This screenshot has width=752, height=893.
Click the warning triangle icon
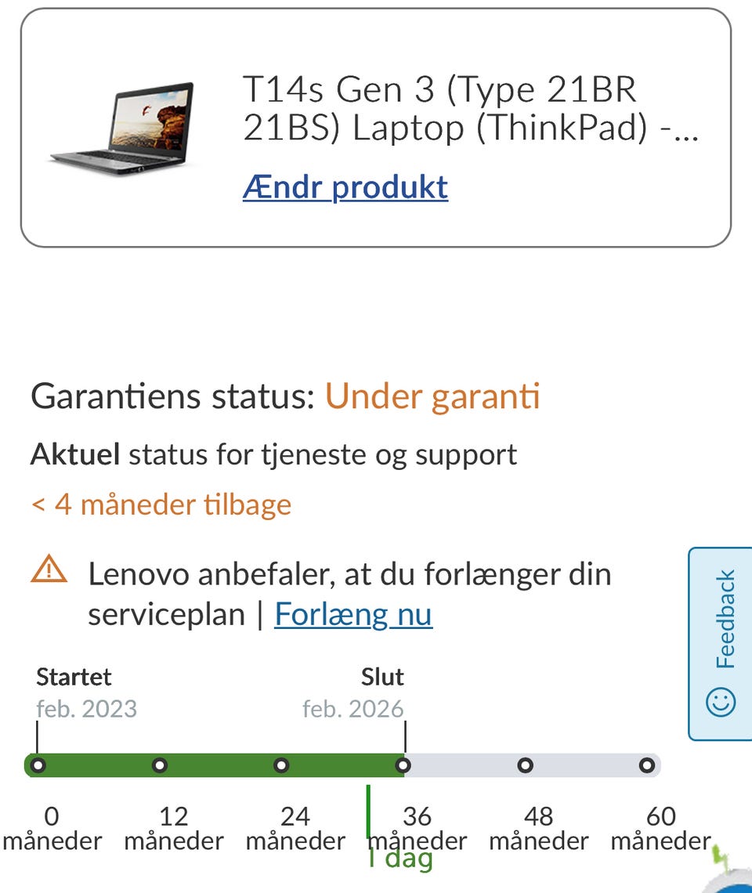49,568
